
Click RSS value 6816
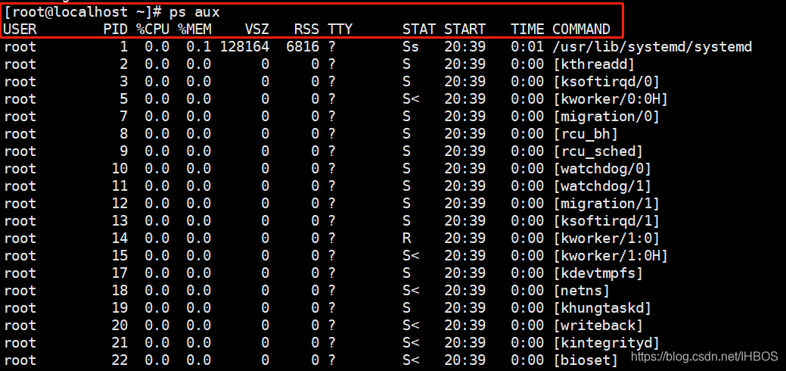303,47
